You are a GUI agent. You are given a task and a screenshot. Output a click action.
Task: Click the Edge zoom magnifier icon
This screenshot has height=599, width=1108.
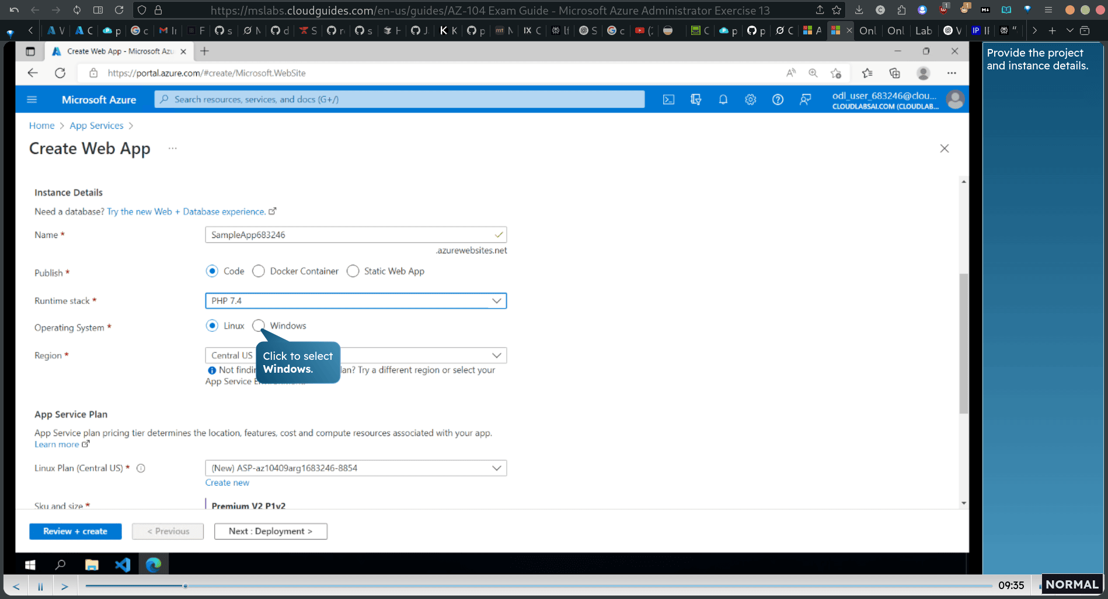click(x=813, y=73)
